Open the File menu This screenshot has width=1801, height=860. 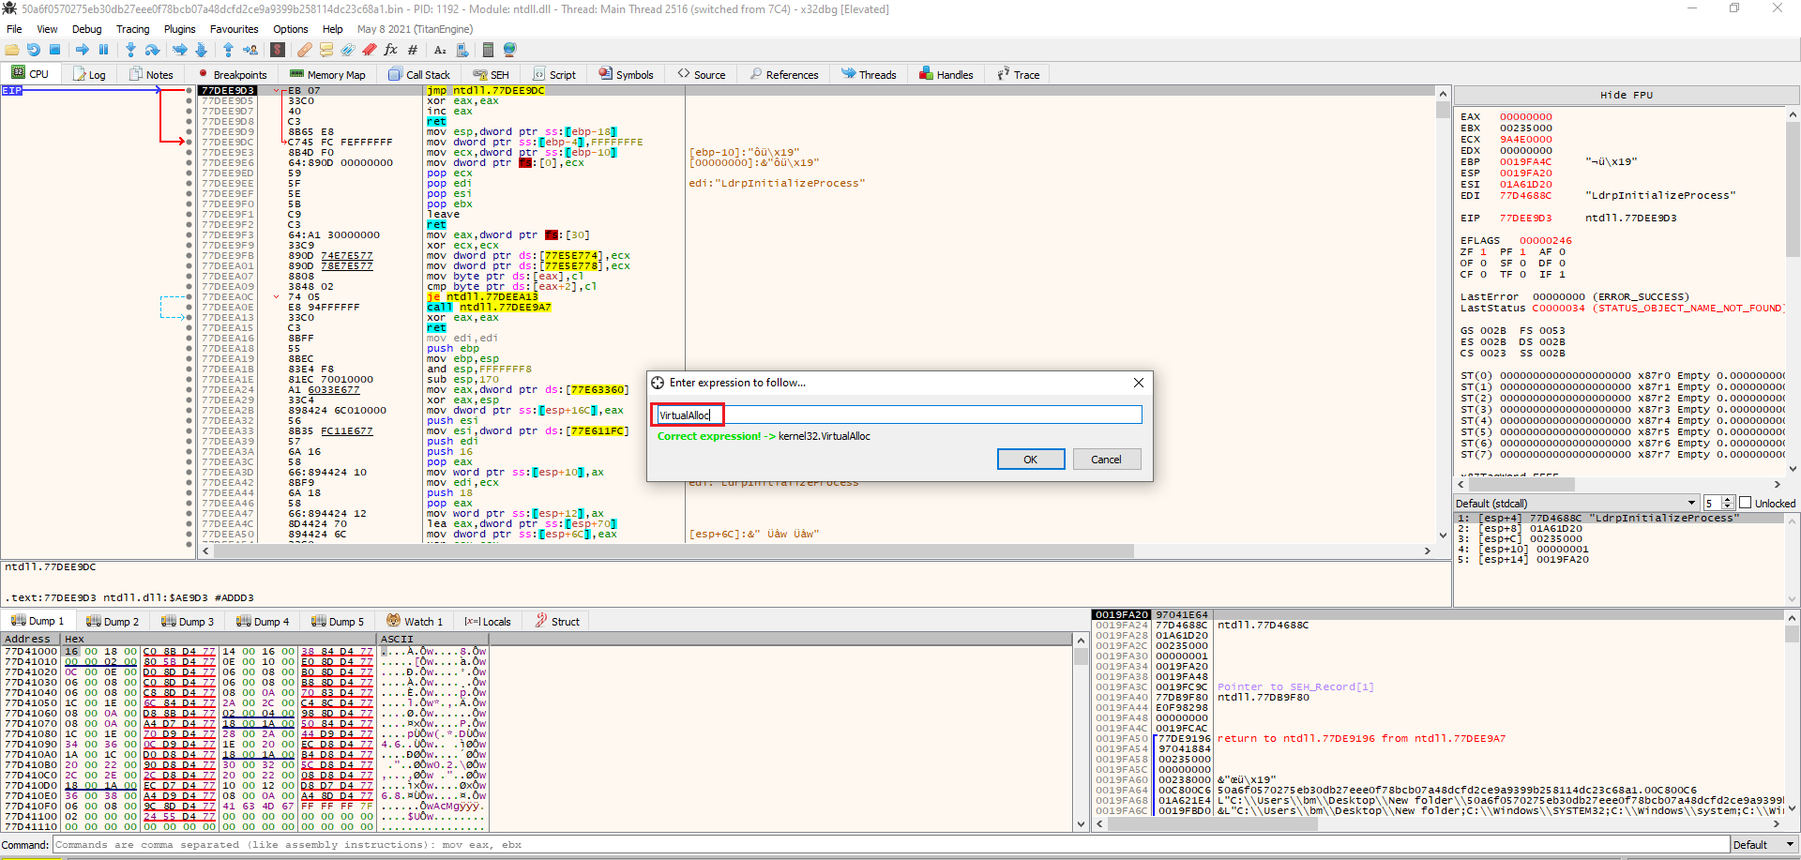point(14,29)
